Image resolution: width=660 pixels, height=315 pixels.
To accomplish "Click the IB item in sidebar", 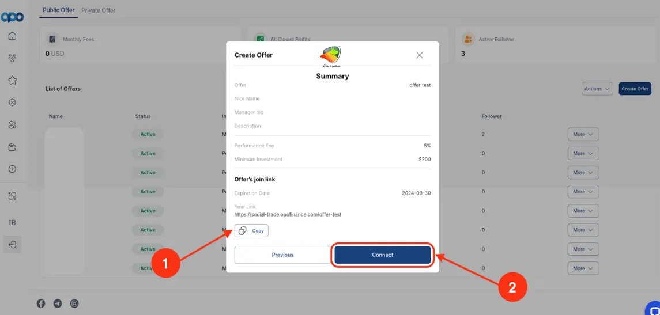I will coord(12,222).
